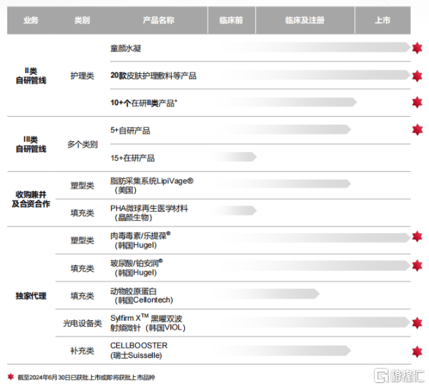Click the red star for Sylfirm X row
The image size is (429, 388).
click(417, 323)
